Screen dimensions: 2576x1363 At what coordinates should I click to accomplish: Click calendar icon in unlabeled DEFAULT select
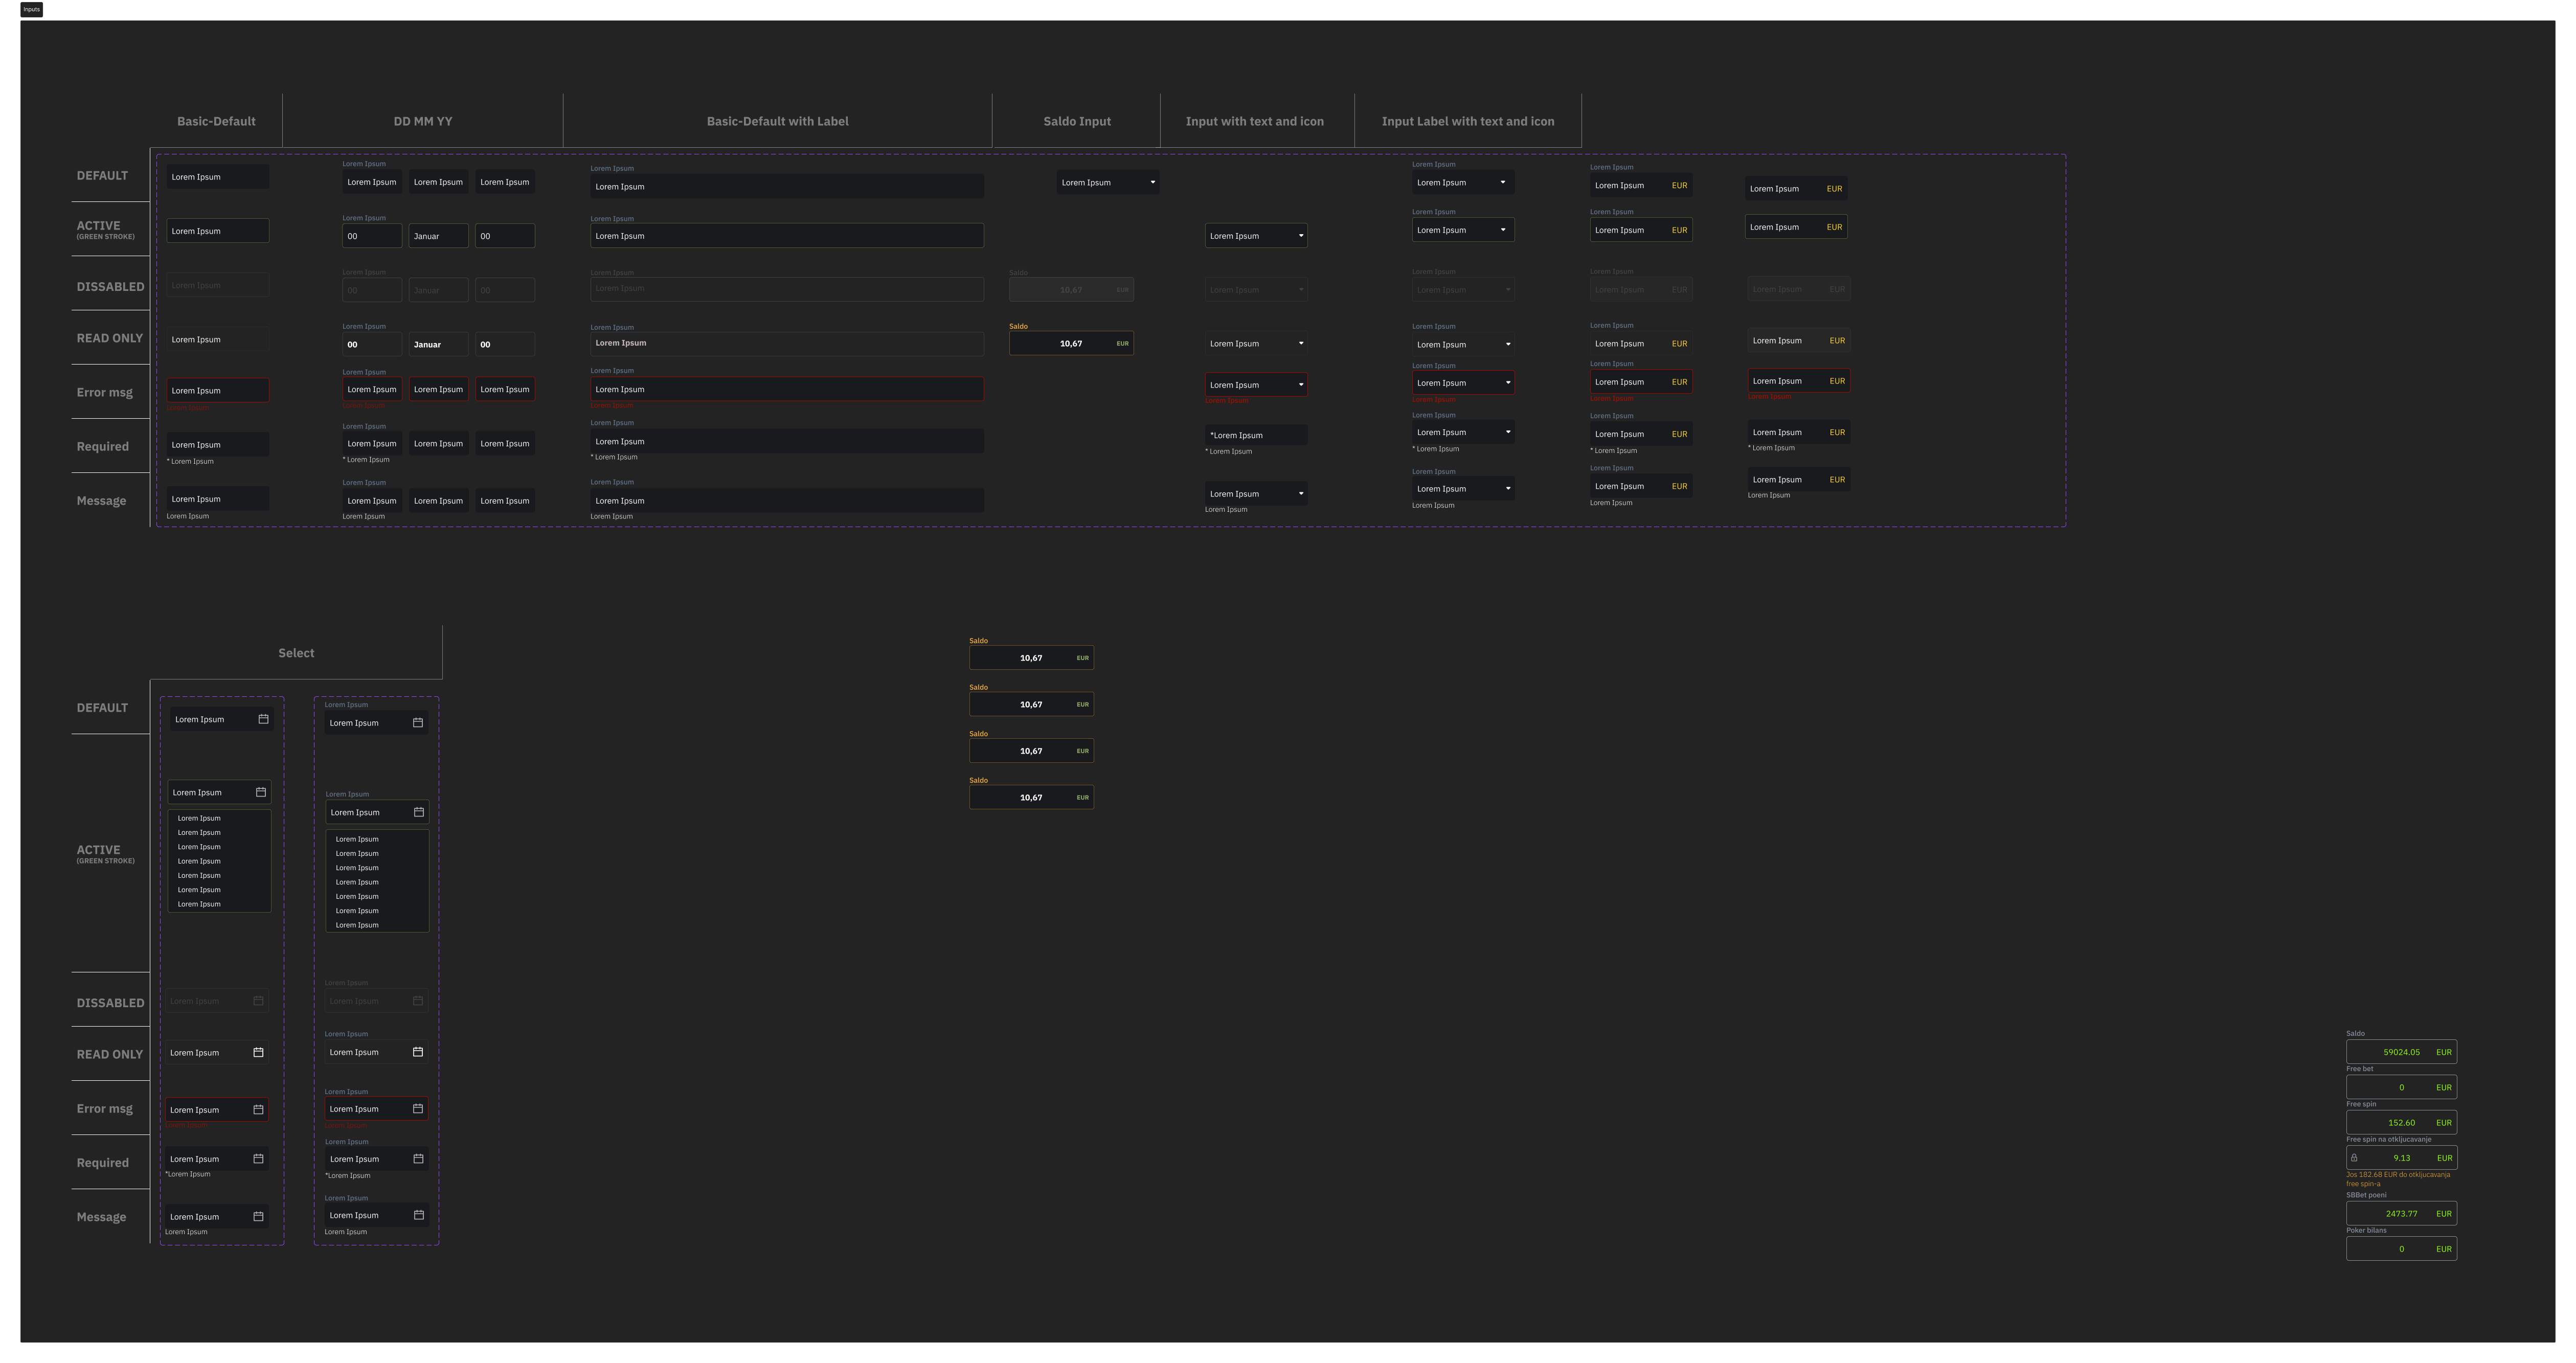click(263, 719)
